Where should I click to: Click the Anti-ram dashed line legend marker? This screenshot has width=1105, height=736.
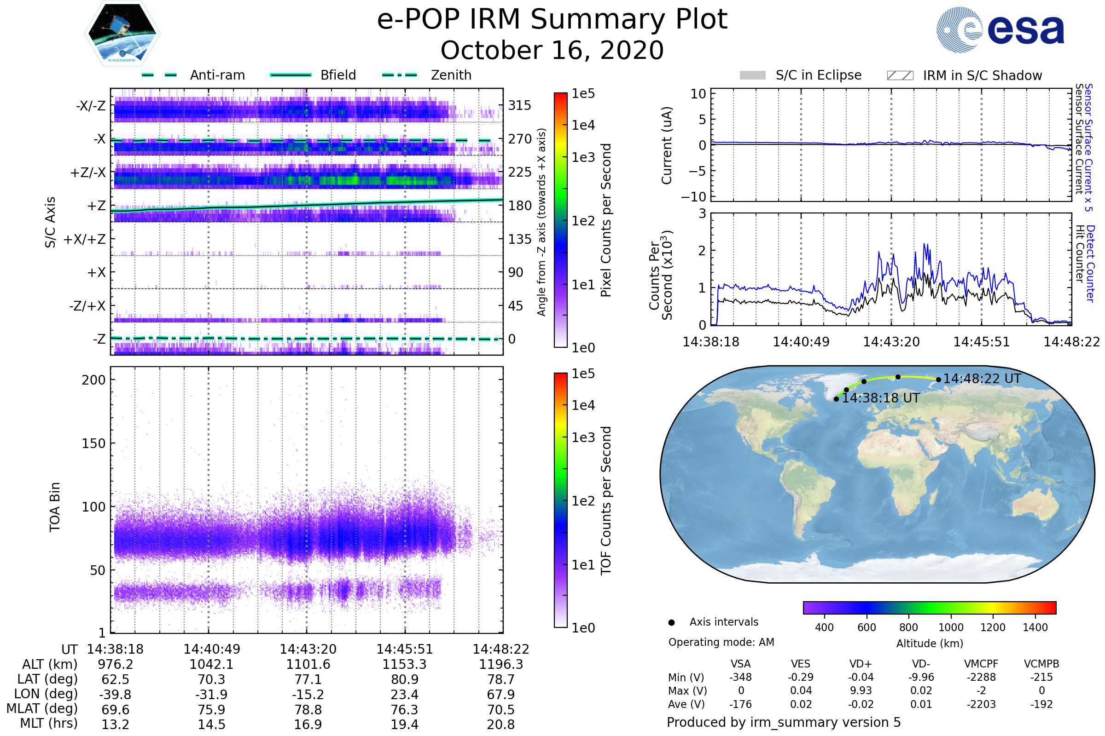[159, 75]
